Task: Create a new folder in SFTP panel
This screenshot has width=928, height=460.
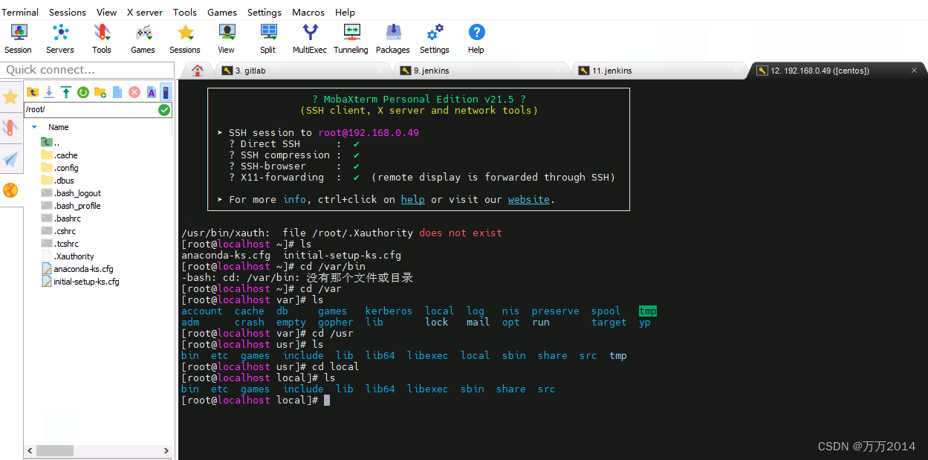Action: point(100,92)
